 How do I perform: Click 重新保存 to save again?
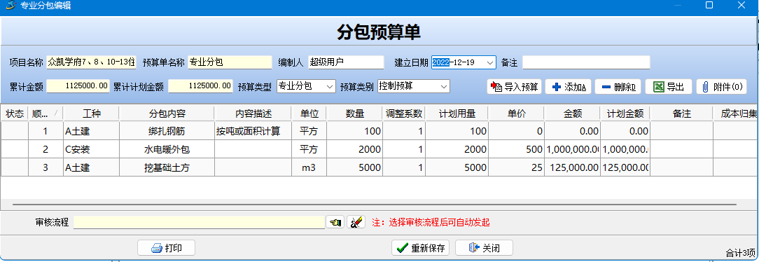pyautogui.click(x=420, y=248)
